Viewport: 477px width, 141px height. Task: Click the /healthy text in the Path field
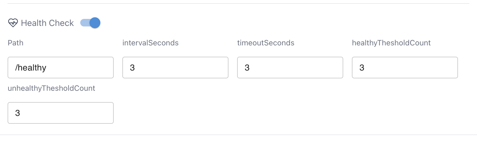tap(31, 68)
